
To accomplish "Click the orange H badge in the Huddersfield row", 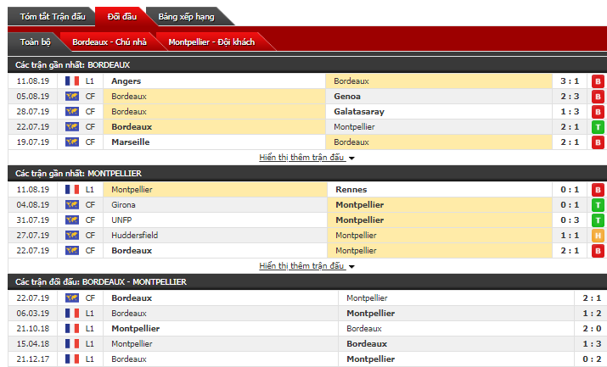I will (x=598, y=236).
